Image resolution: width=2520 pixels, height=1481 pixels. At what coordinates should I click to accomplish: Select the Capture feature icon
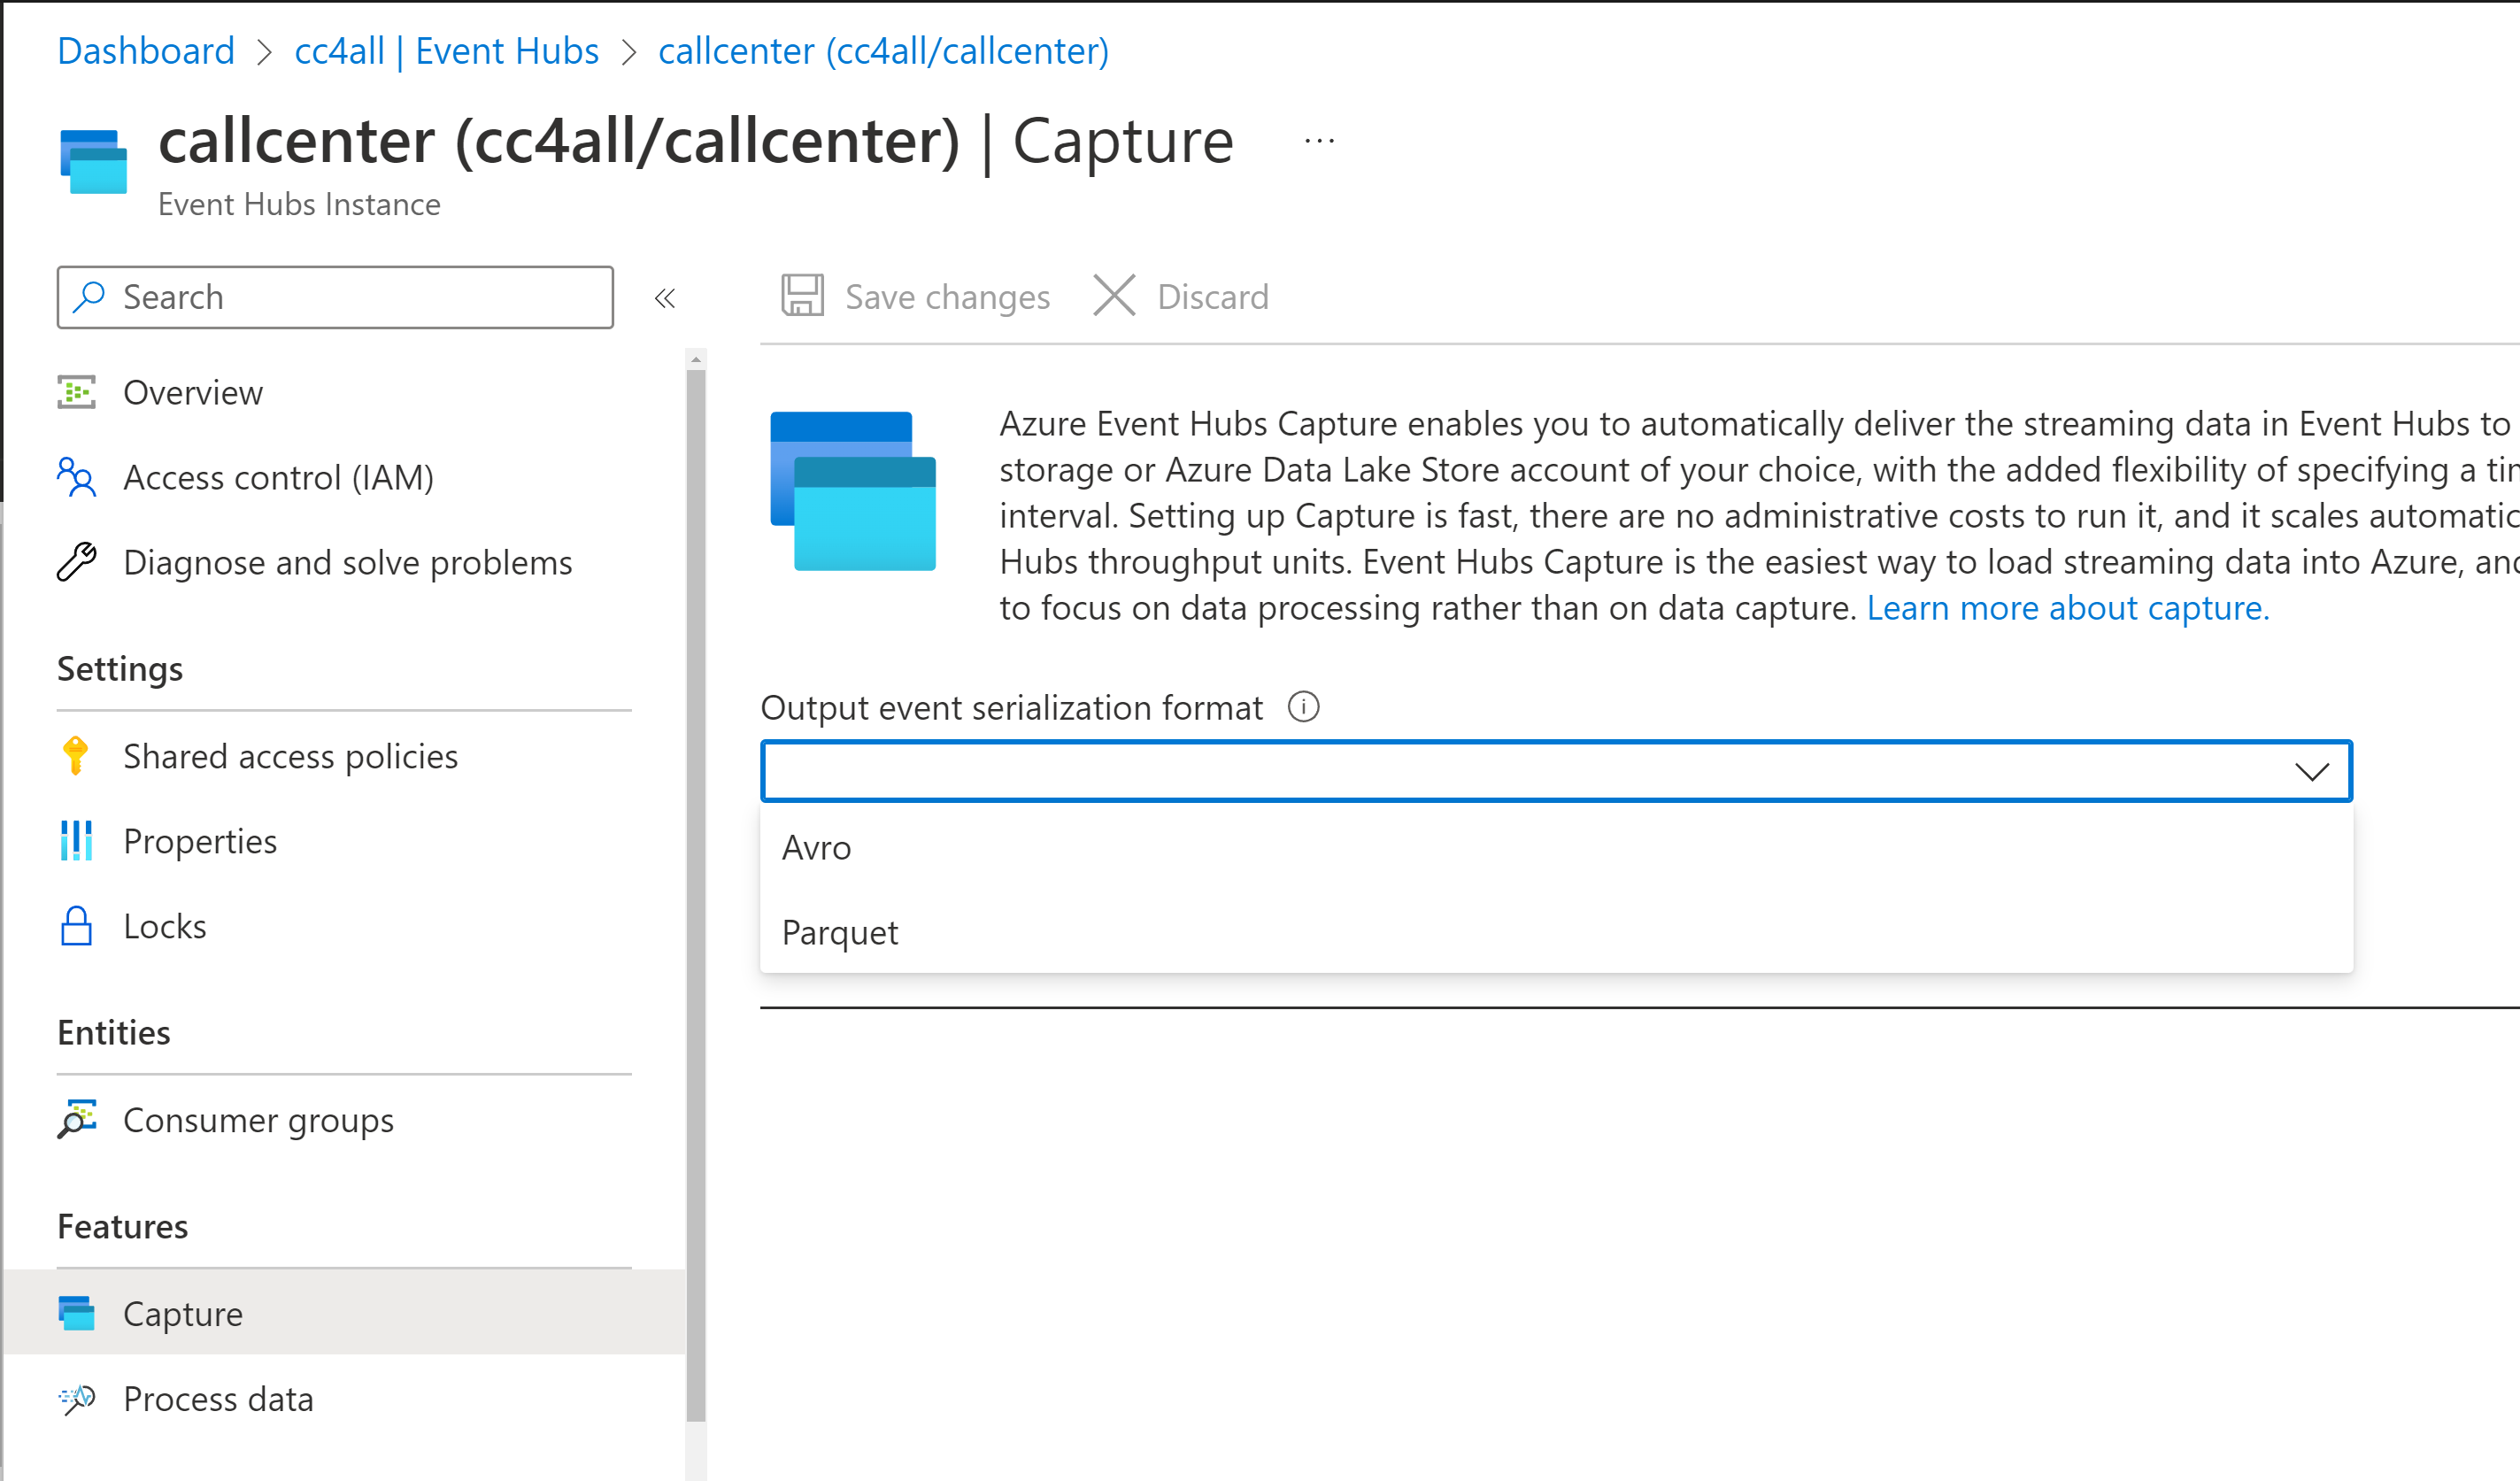click(78, 1313)
